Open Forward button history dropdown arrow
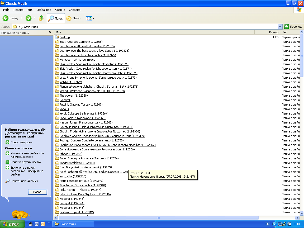Viewport: 304px width, 228px height. click(x=35, y=18)
